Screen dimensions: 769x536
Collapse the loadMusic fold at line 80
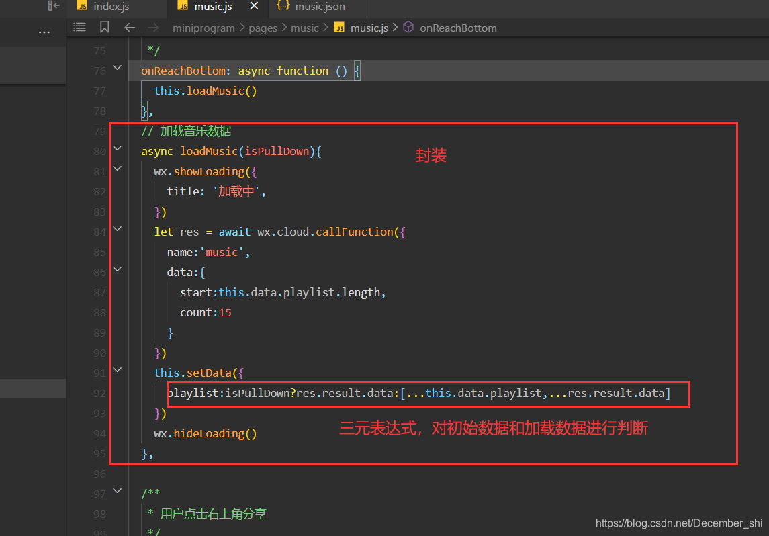pyautogui.click(x=118, y=148)
